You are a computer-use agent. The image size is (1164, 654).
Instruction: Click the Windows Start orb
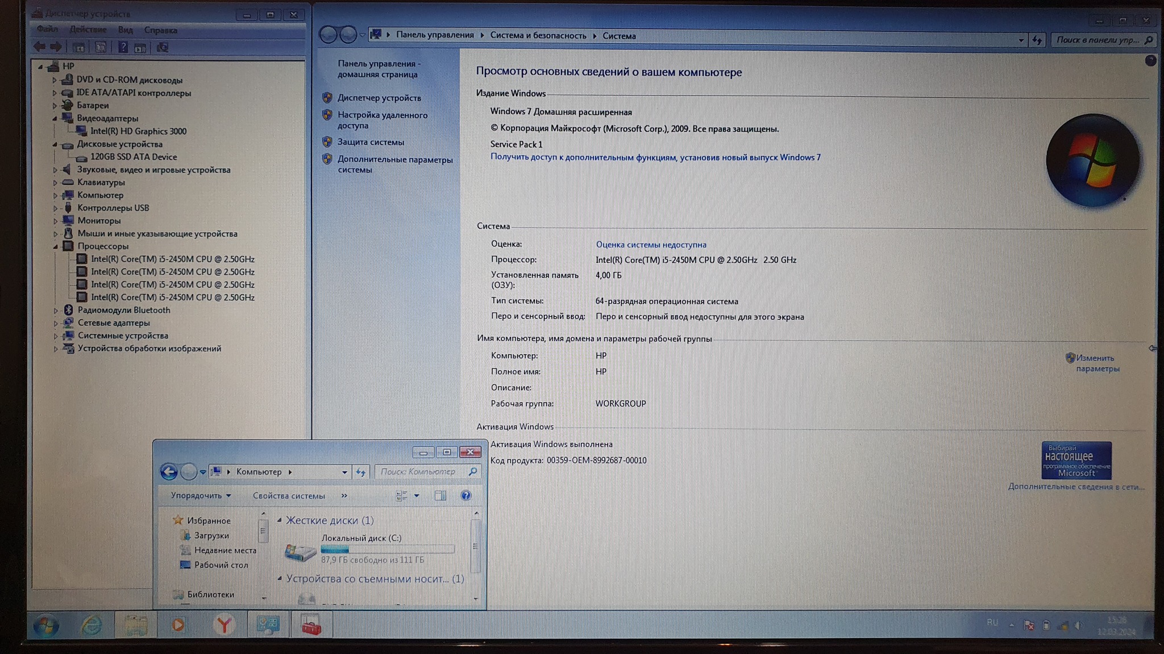pyautogui.click(x=45, y=626)
